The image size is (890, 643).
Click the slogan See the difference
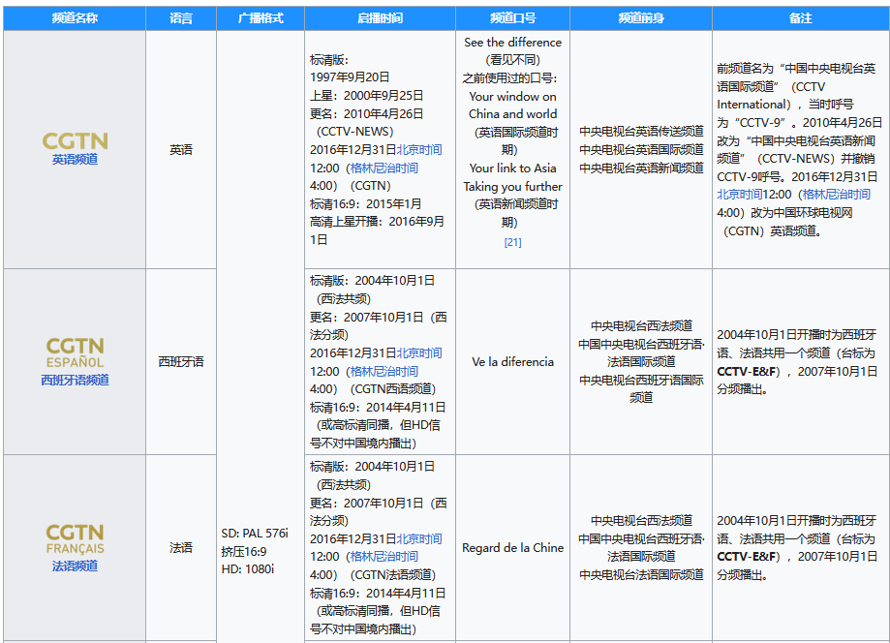[x=512, y=43]
